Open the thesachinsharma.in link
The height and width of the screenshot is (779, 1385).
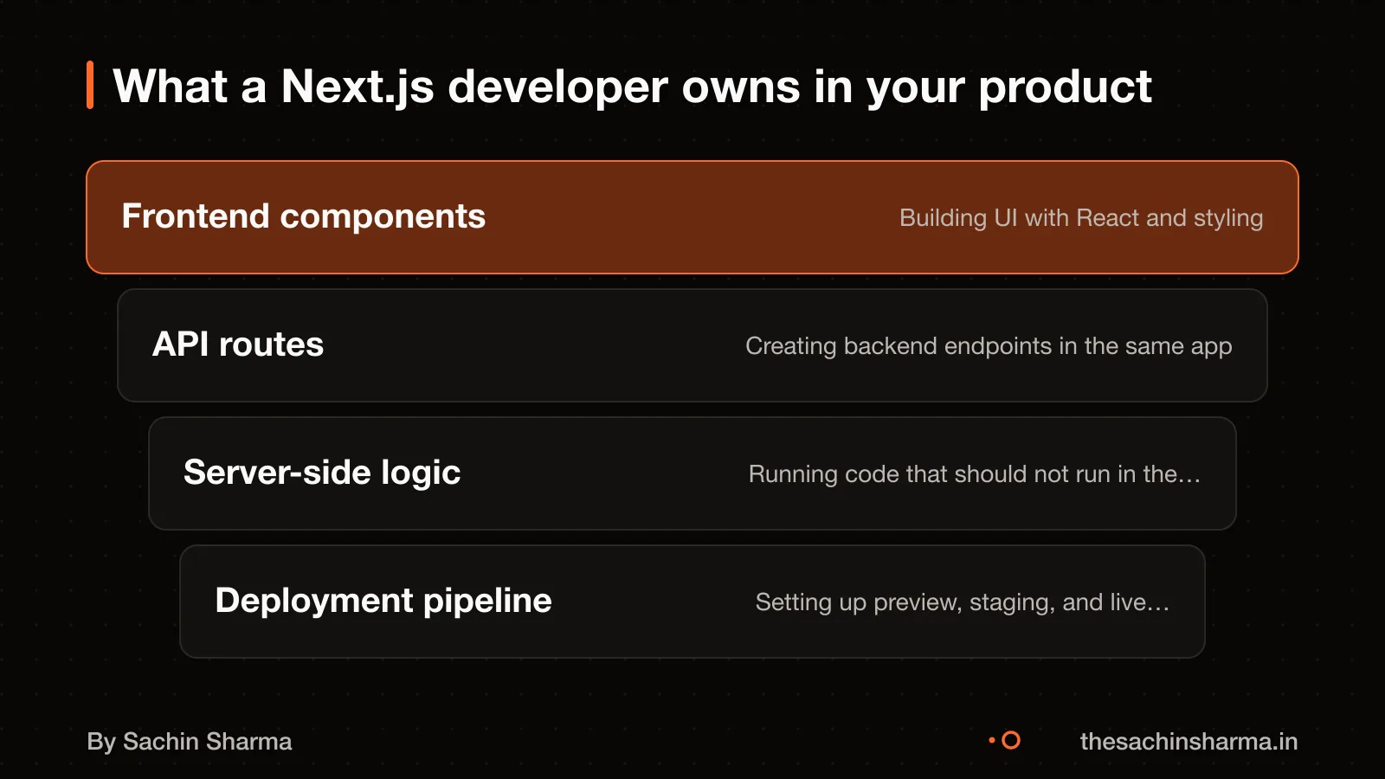click(x=1189, y=742)
